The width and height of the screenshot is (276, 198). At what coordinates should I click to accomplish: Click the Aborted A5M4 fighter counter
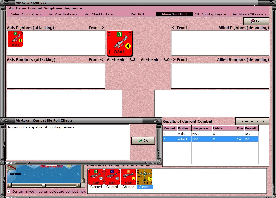pos(128,177)
